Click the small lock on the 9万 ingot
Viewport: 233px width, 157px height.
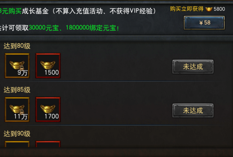(22, 68)
